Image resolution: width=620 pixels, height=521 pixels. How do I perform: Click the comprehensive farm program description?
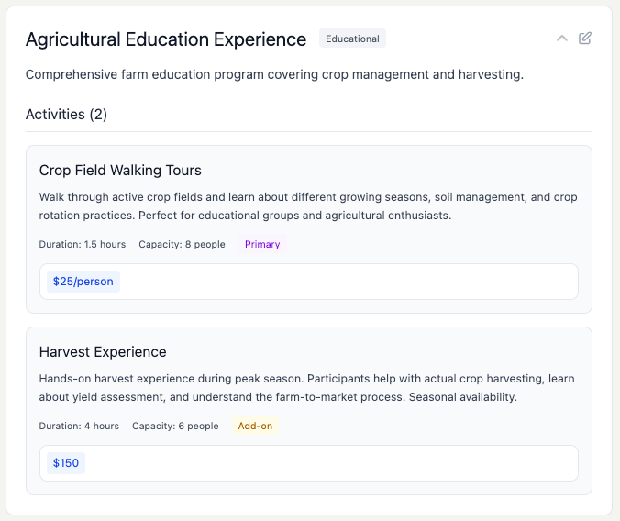[x=274, y=74]
